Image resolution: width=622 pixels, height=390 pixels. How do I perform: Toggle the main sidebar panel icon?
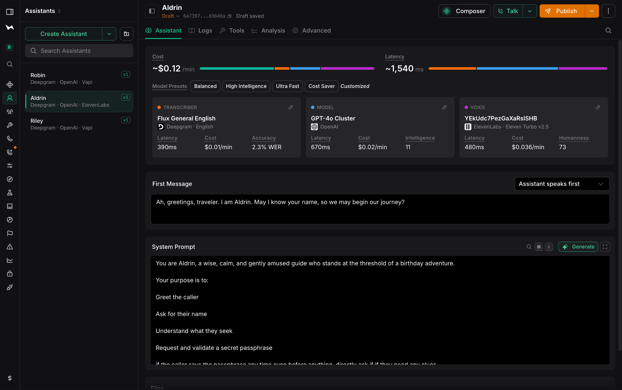pos(10,12)
